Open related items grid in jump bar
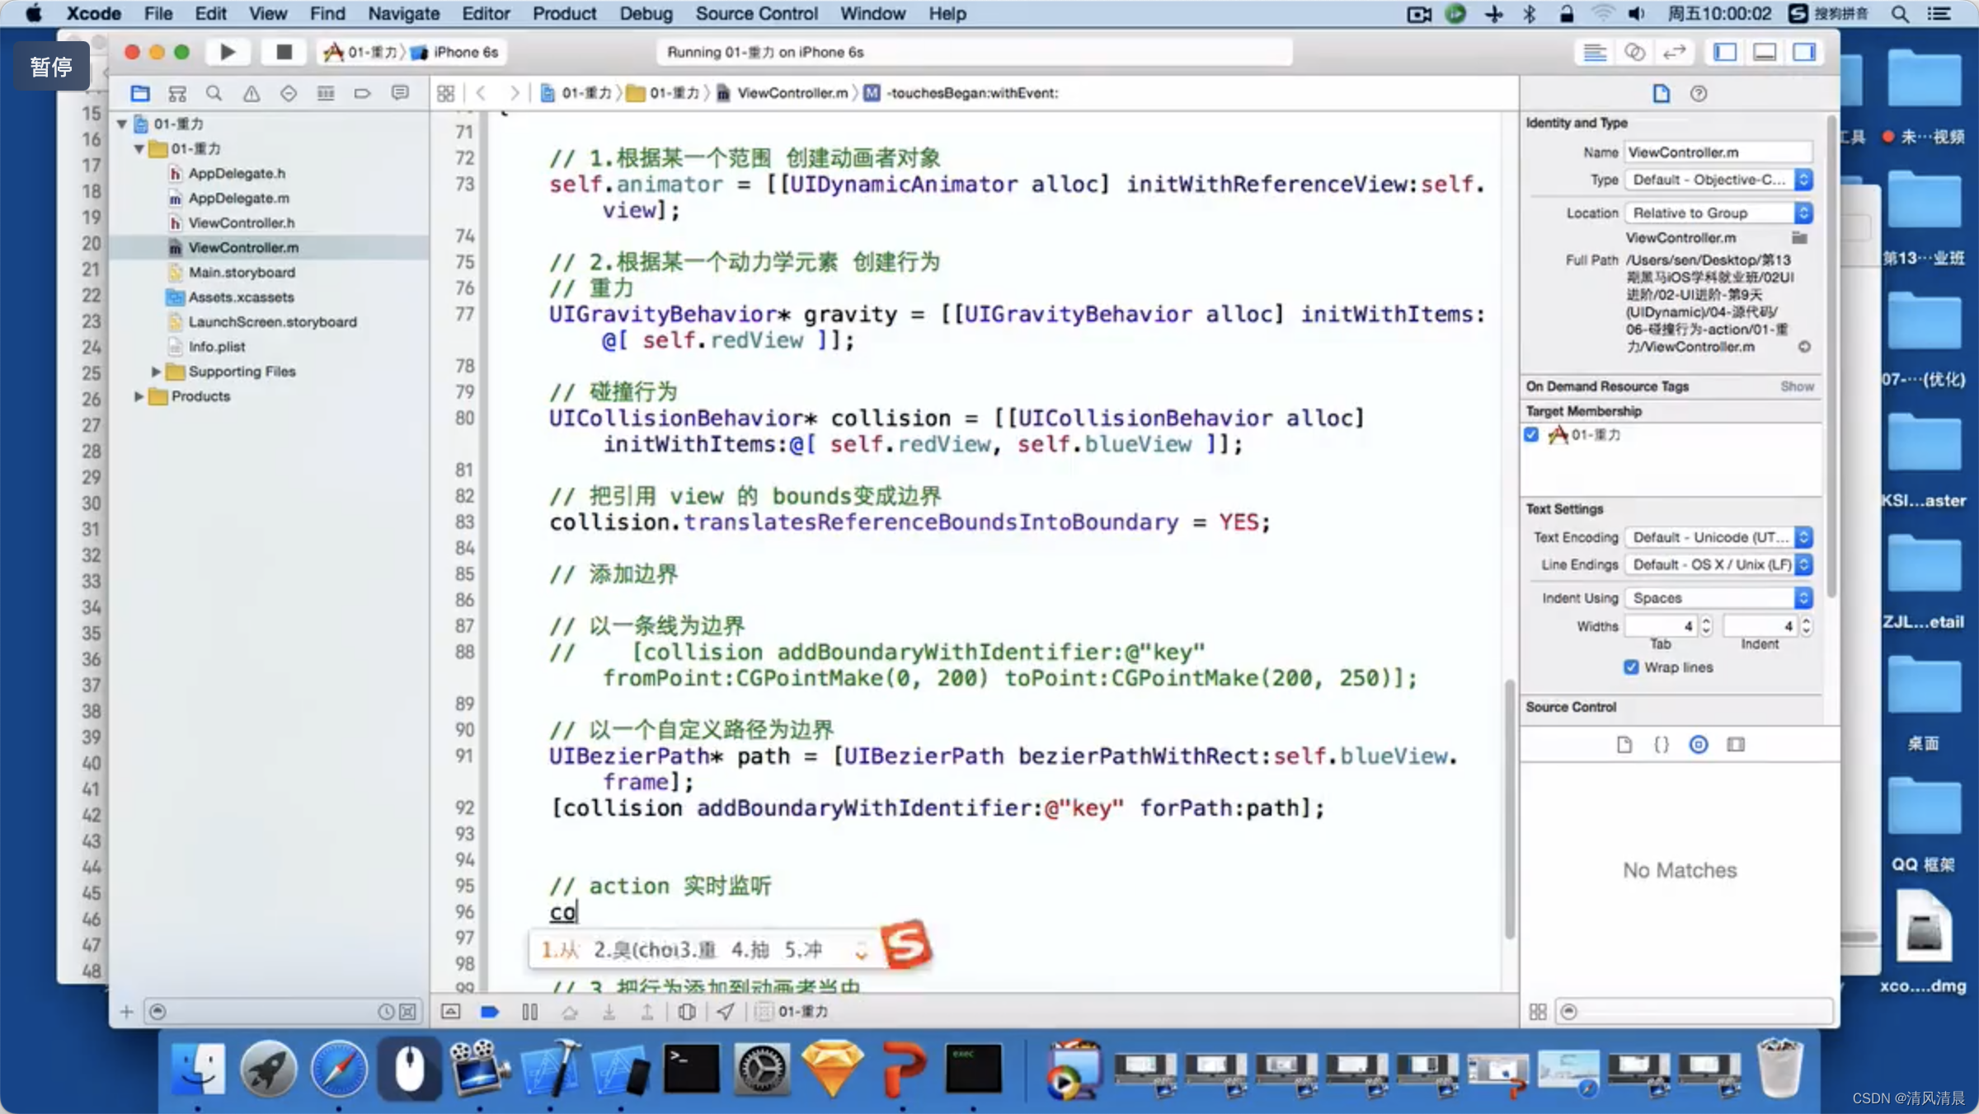 tap(446, 93)
